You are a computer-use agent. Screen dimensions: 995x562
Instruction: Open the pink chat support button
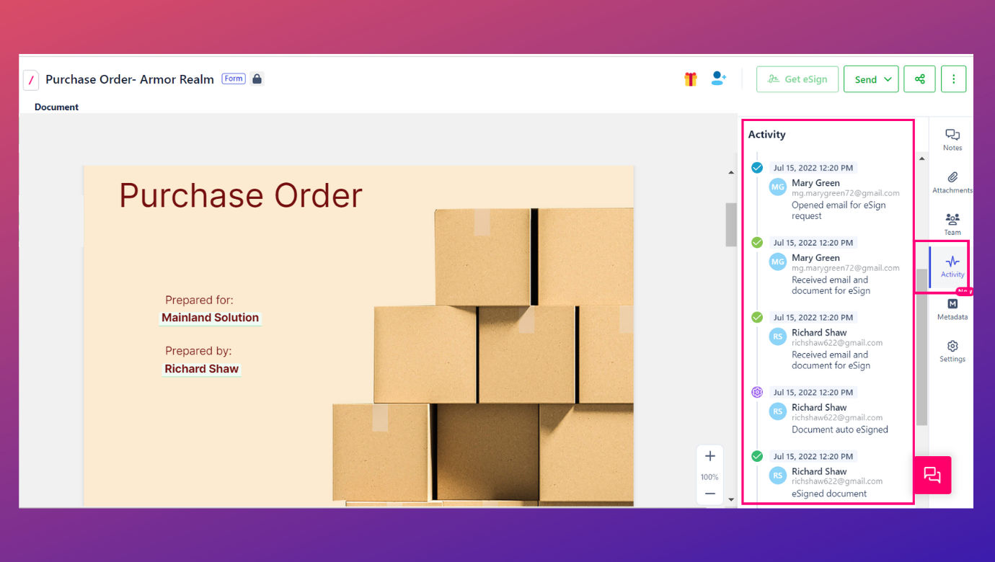tap(932, 475)
